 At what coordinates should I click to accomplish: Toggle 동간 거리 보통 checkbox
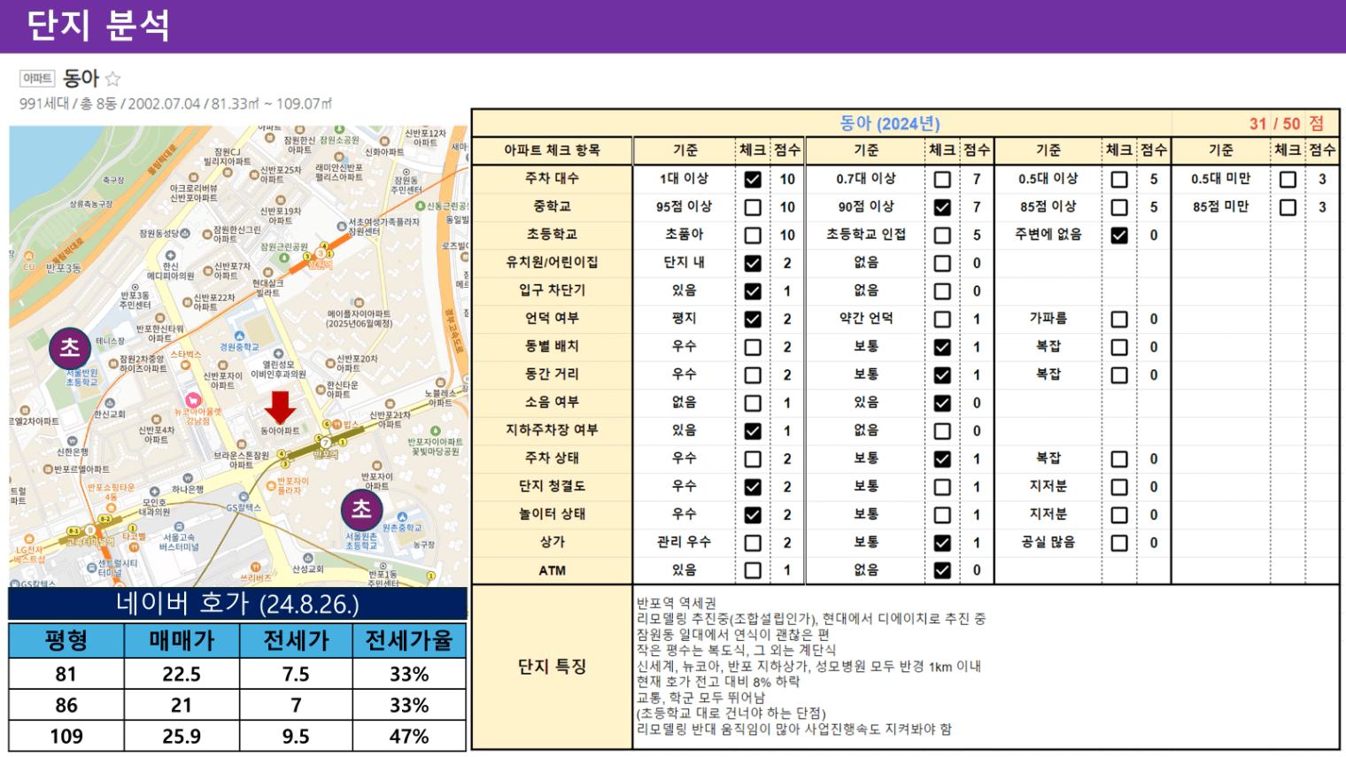click(x=942, y=375)
